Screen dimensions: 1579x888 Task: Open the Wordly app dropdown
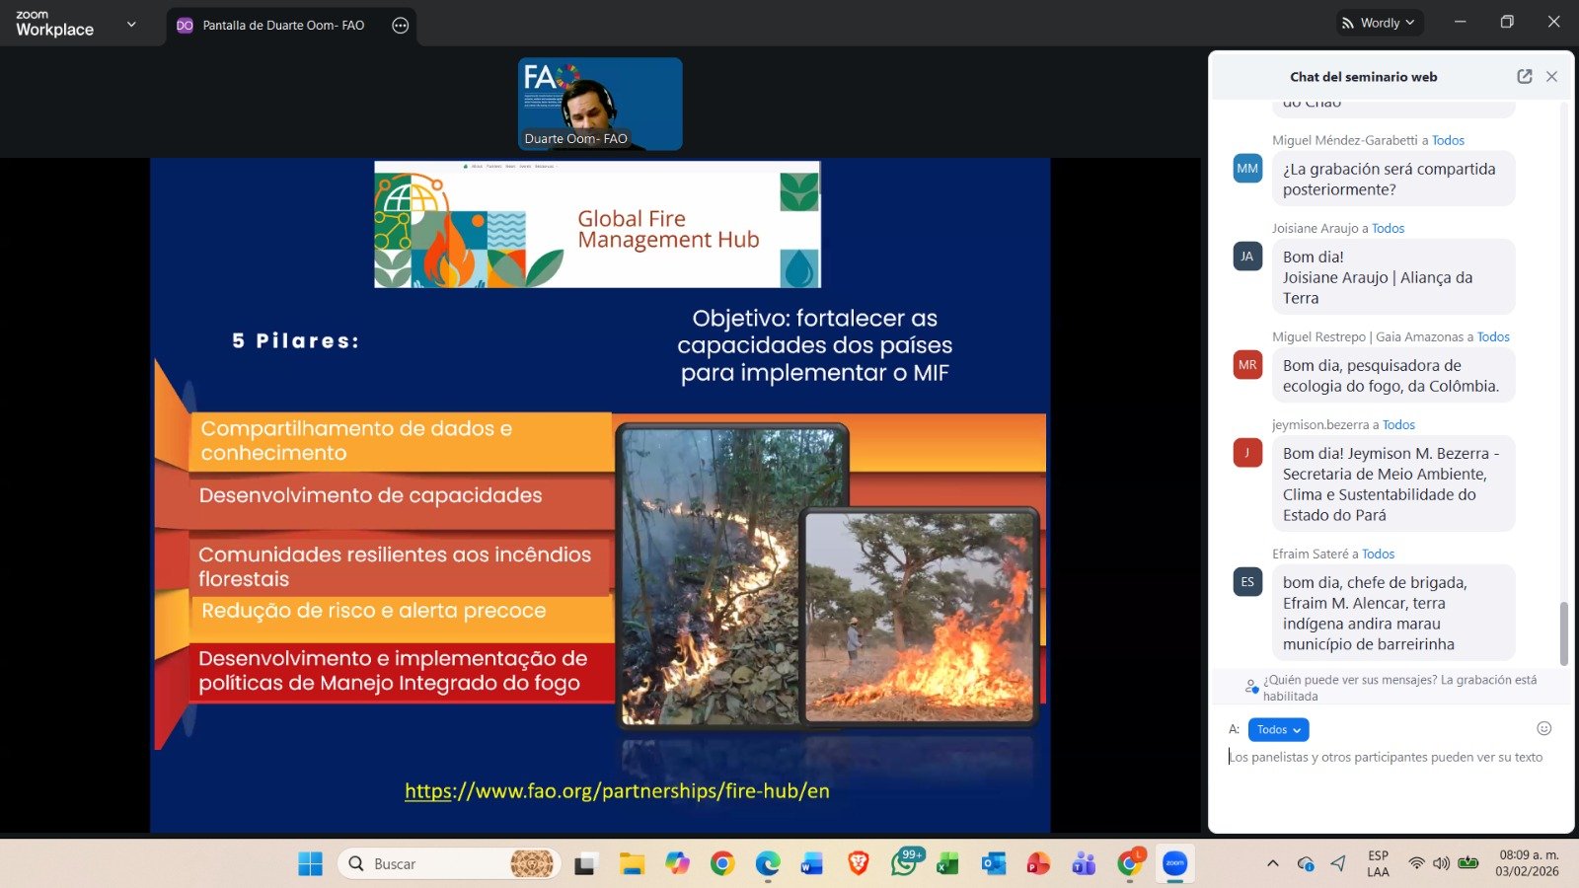coord(1380,23)
